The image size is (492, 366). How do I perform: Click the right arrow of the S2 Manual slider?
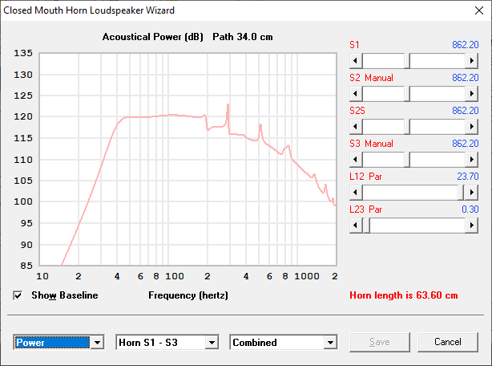[471, 94]
